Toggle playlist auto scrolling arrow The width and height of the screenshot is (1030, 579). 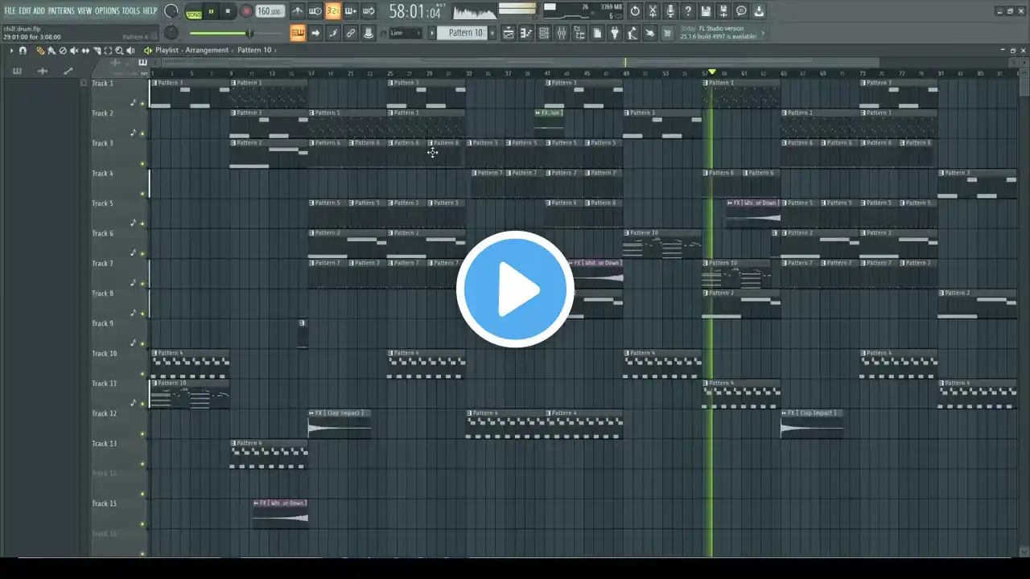(315, 33)
